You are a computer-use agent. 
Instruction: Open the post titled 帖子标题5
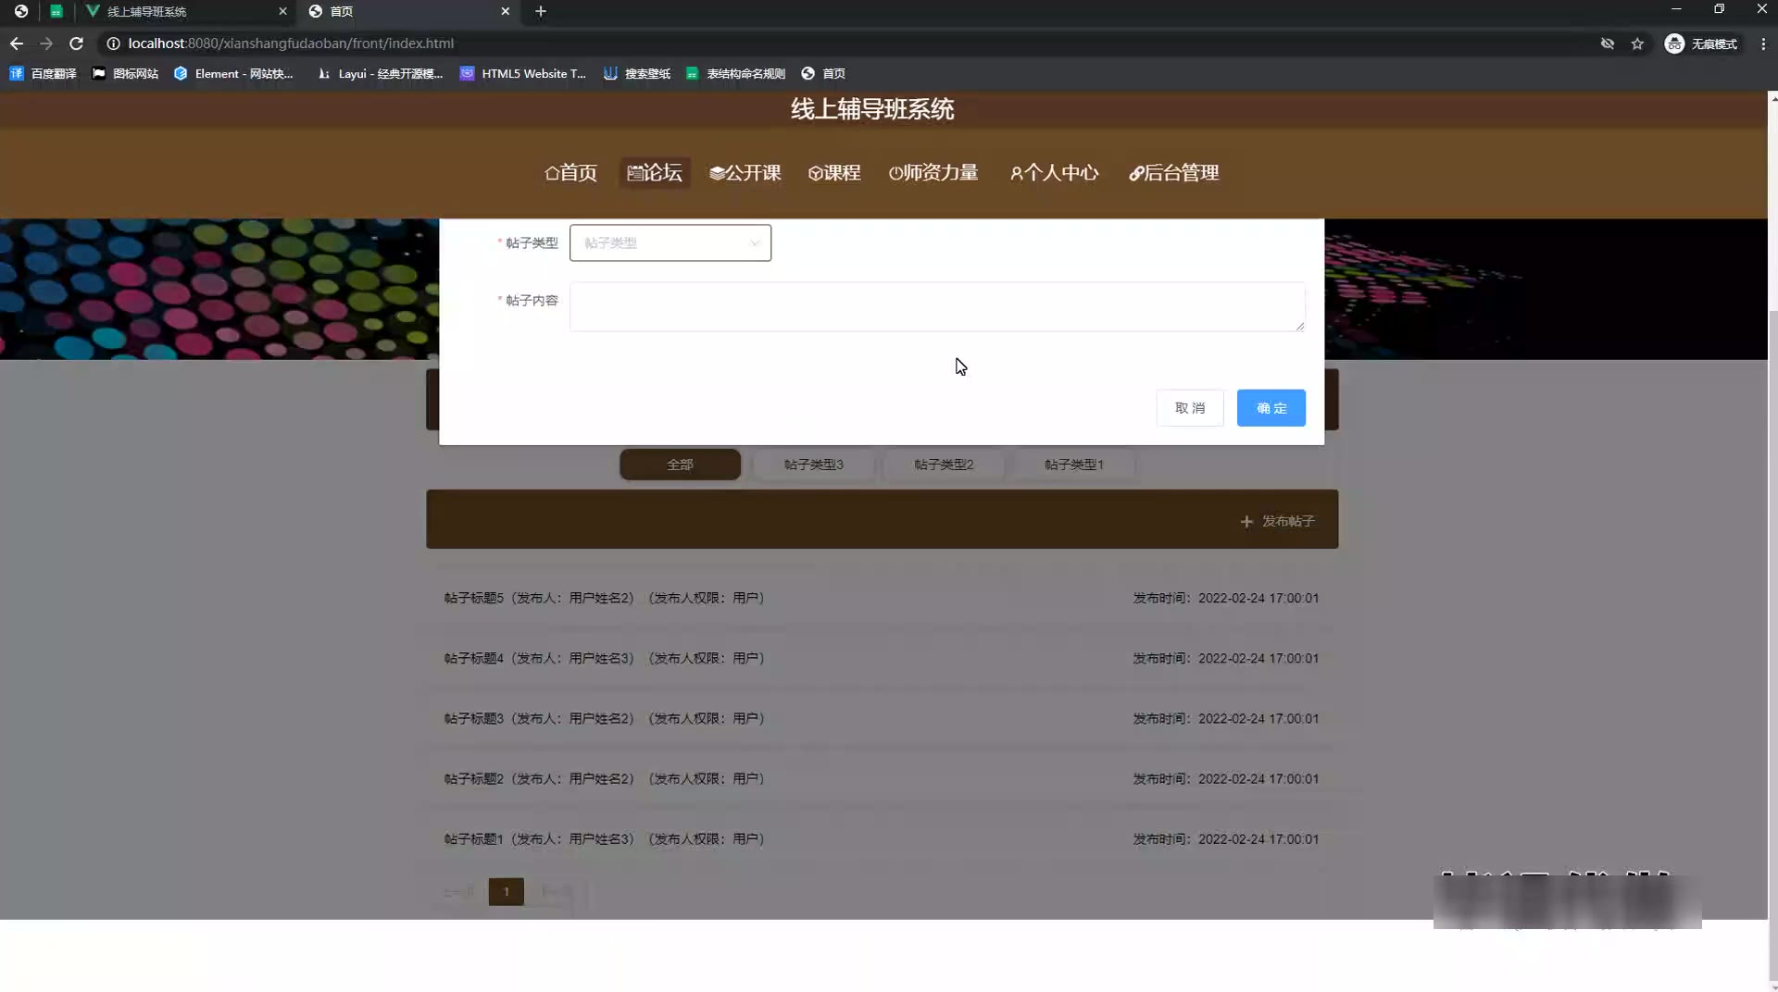pos(882,599)
